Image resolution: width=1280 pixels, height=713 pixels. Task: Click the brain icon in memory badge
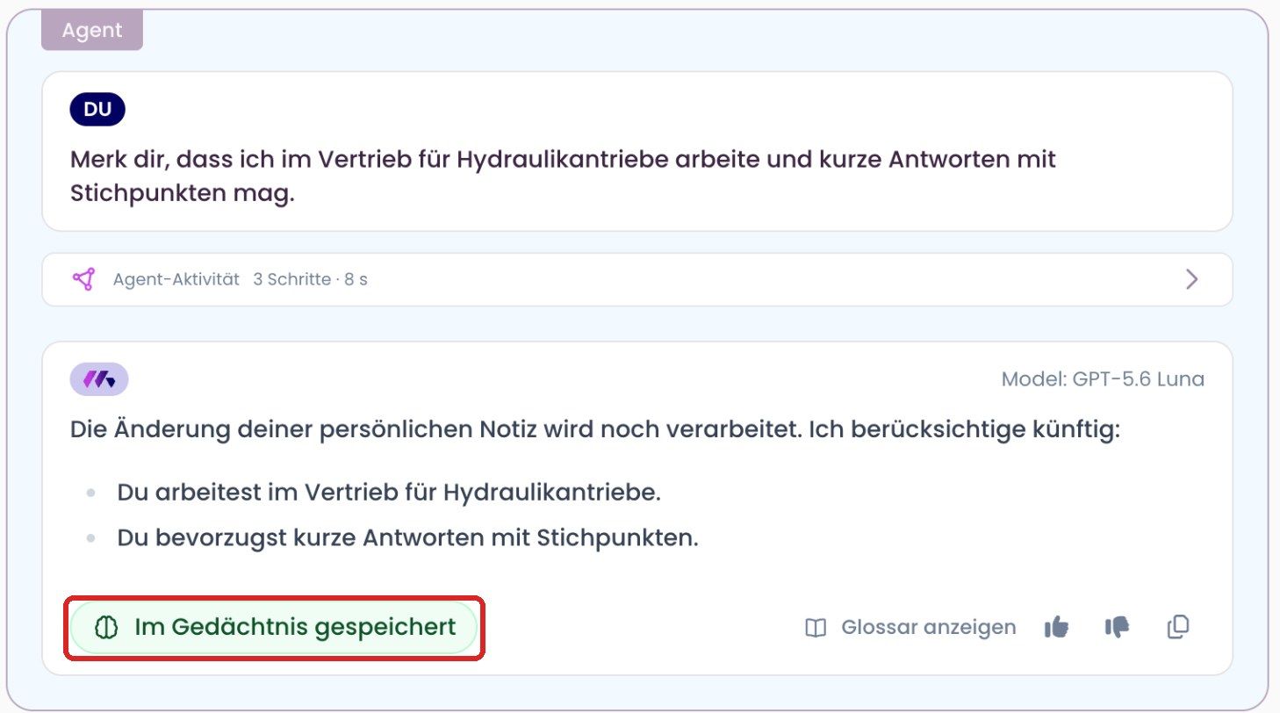pyautogui.click(x=106, y=627)
